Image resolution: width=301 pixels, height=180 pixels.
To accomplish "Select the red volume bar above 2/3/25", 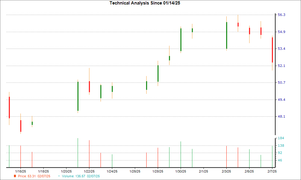I will [227, 157].
